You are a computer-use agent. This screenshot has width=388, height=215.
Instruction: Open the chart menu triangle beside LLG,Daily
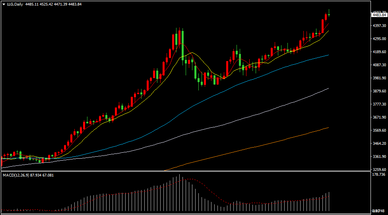pos(4,4)
